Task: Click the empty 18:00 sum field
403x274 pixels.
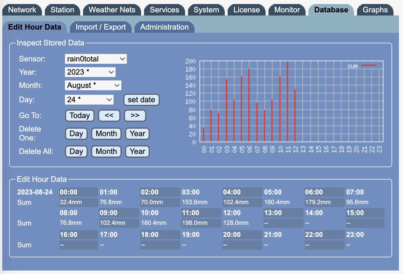Action: pyautogui.click(x=160, y=245)
